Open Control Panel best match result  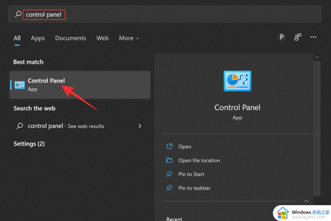pos(80,85)
